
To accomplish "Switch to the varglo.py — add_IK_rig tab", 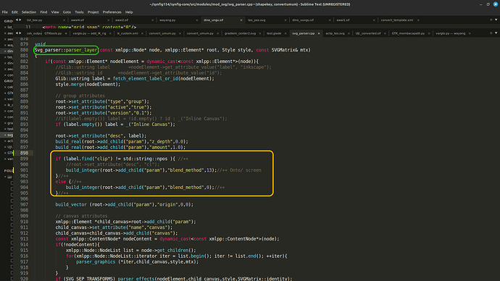I will 89,33.
